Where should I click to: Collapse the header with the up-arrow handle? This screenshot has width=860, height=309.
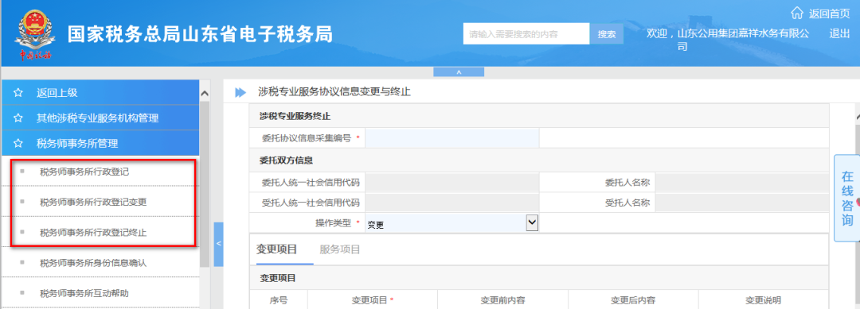[459, 71]
